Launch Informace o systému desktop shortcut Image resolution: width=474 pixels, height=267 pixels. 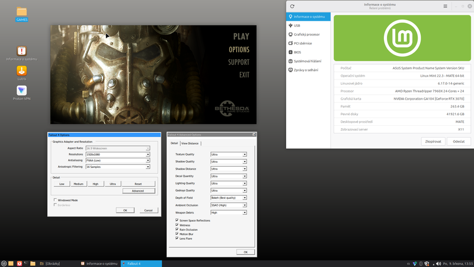pyautogui.click(x=21, y=53)
